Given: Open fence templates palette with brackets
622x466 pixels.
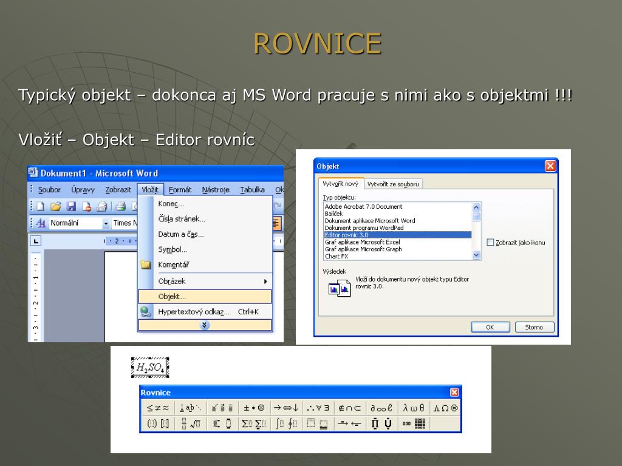Looking at the screenshot, I should point(158,424).
